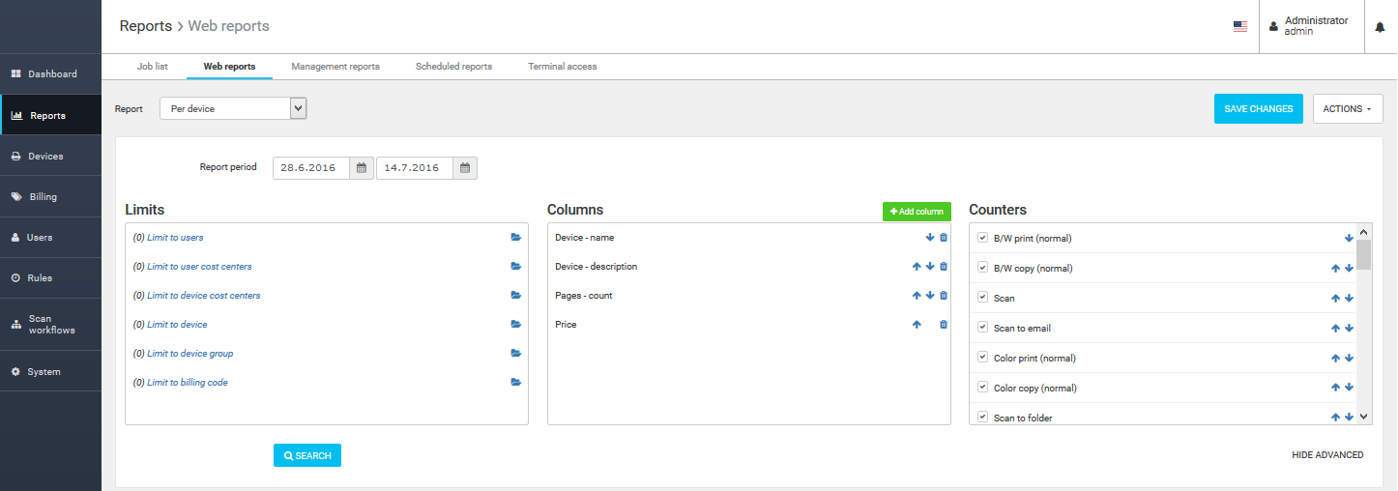Uncheck the B/W print (normal) counter
This screenshot has height=491, width=1398.
point(982,238)
